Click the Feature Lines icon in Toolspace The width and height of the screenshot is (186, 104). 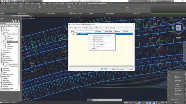(x=1, y=52)
